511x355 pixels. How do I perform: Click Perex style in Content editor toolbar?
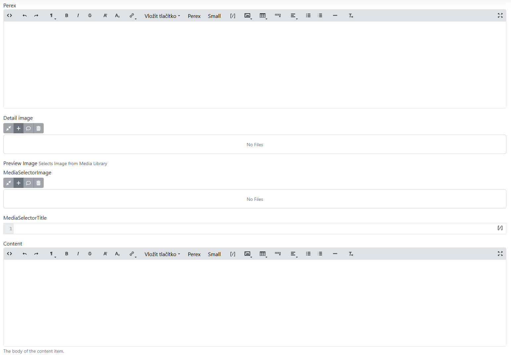pos(194,254)
